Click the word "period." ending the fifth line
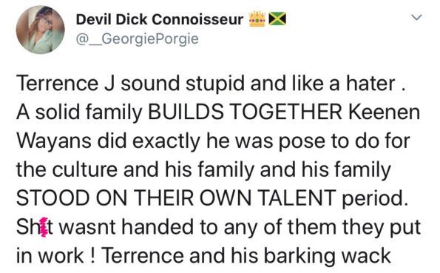 pos(375,199)
